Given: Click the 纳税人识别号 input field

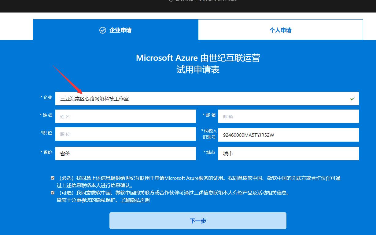Looking at the screenshot, I should pos(288,135).
